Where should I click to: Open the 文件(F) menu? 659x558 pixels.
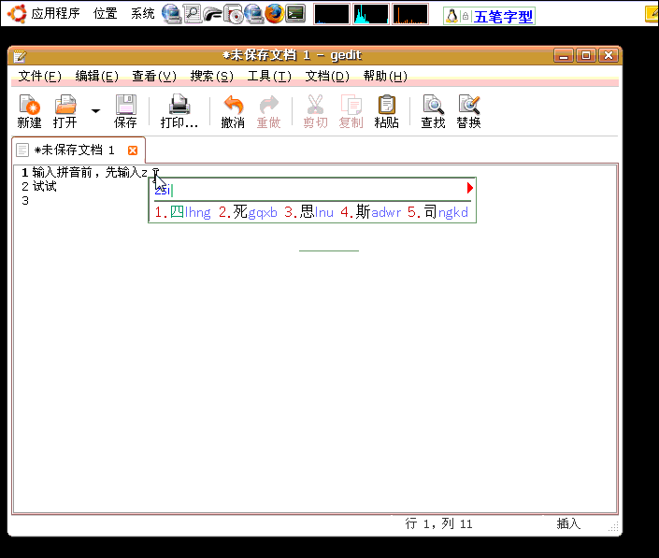(x=40, y=76)
